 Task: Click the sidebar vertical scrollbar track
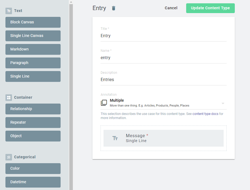71,97
